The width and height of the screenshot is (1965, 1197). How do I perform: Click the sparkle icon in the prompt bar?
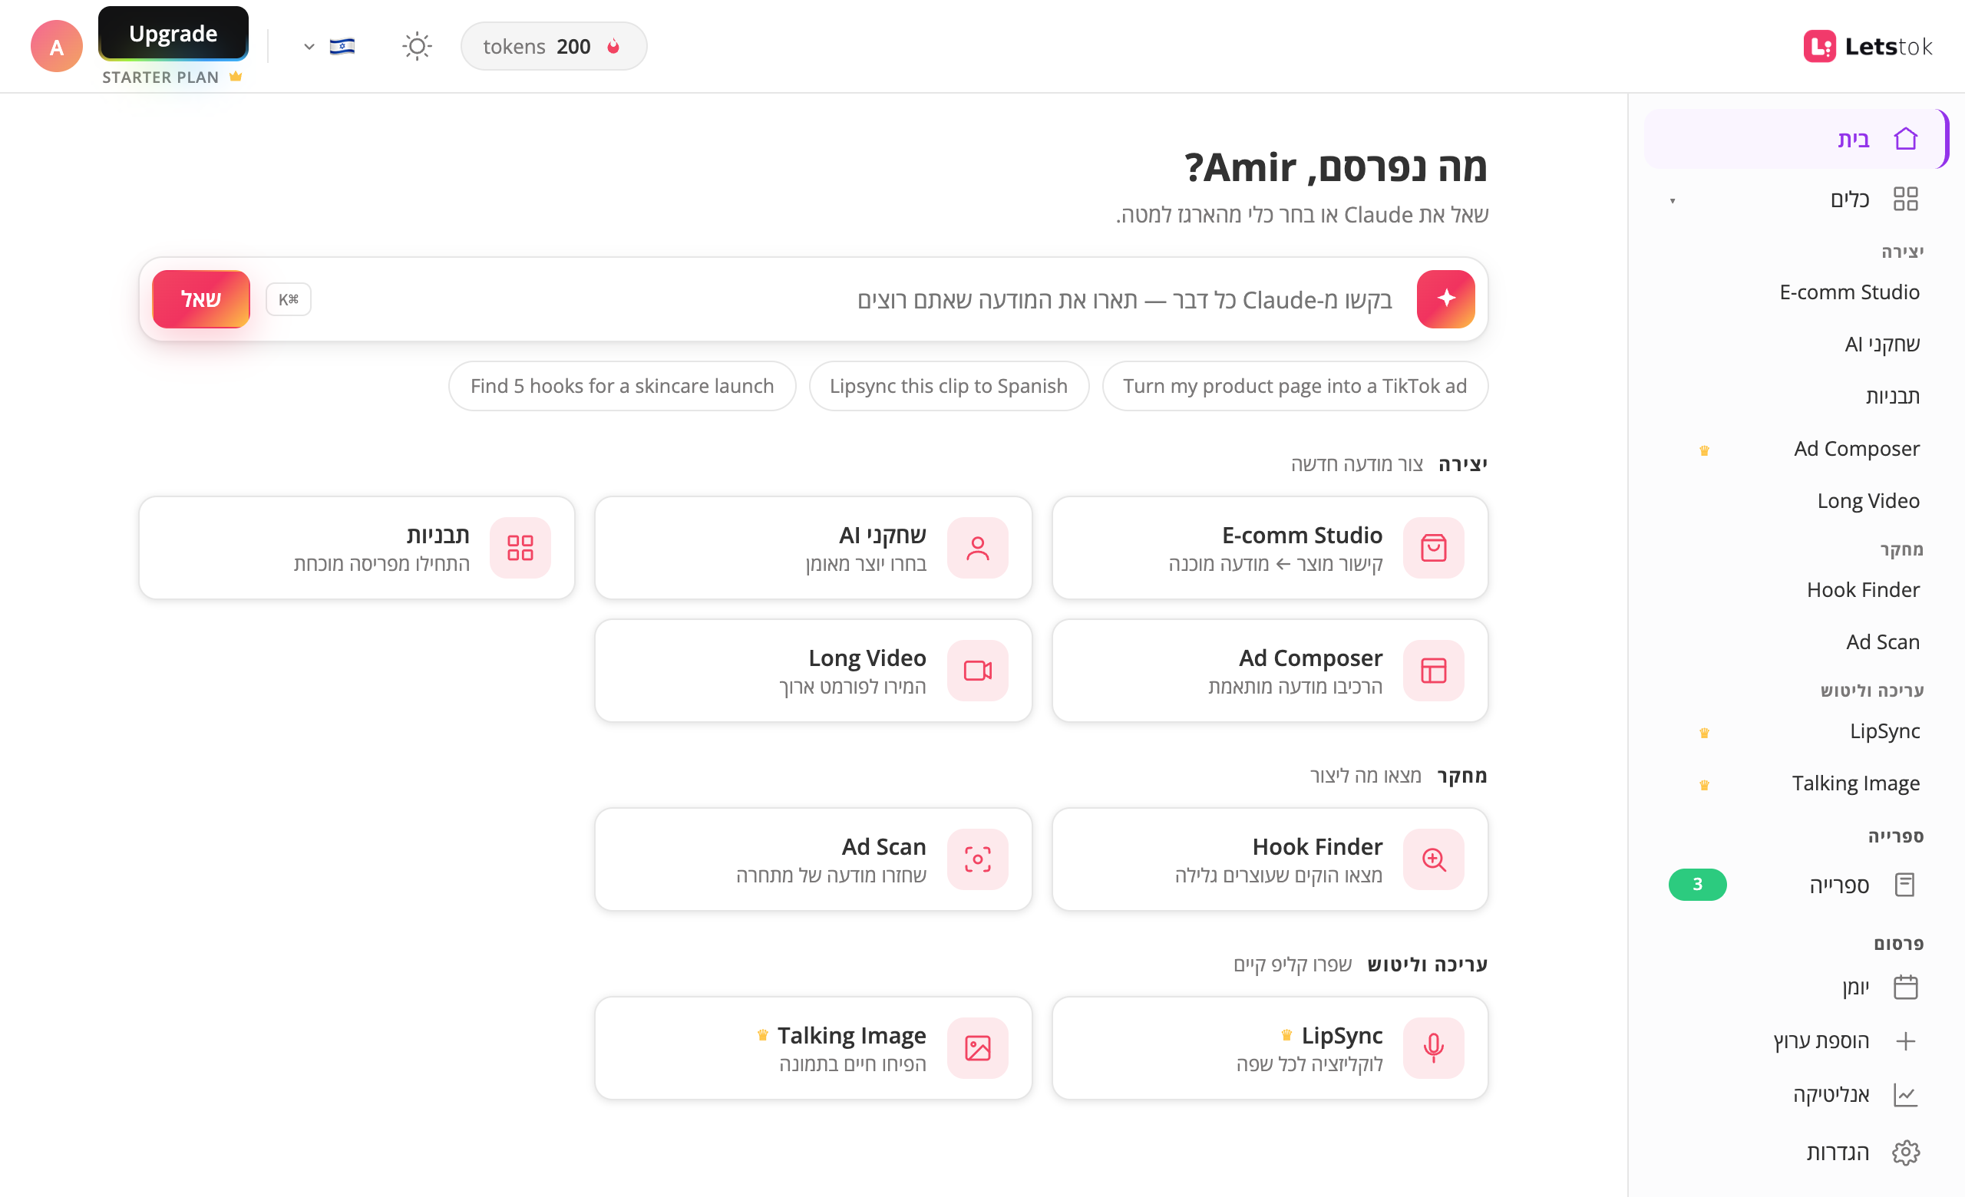pos(1446,298)
